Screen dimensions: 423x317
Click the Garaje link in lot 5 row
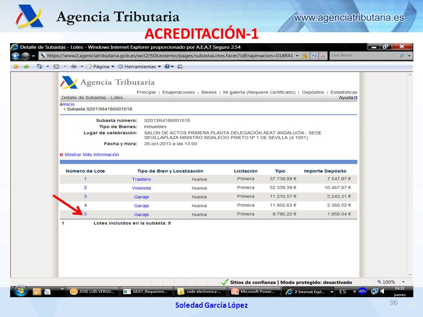141,215
